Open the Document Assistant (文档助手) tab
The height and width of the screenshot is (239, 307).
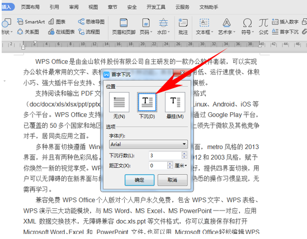(x=209, y=7)
